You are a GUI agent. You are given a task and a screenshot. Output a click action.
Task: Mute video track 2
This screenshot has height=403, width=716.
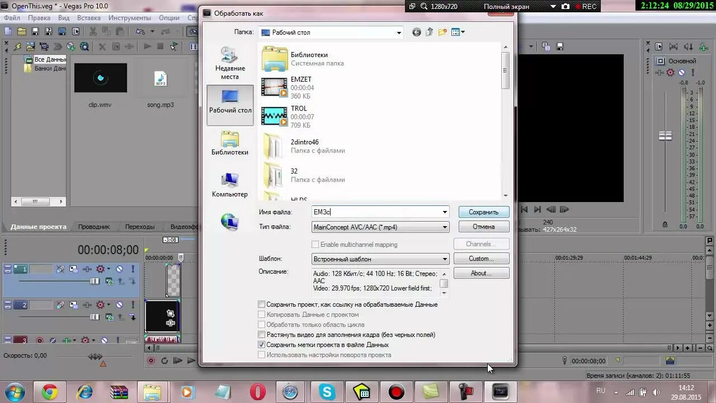click(x=119, y=305)
